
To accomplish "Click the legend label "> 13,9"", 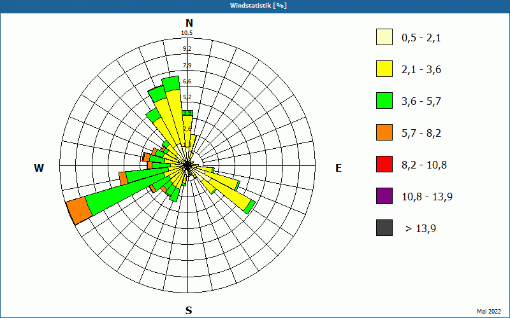I will [421, 229].
